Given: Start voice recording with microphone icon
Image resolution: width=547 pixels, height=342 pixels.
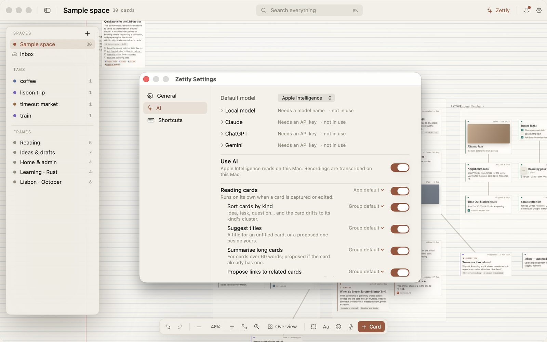Looking at the screenshot, I should [x=351, y=327].
